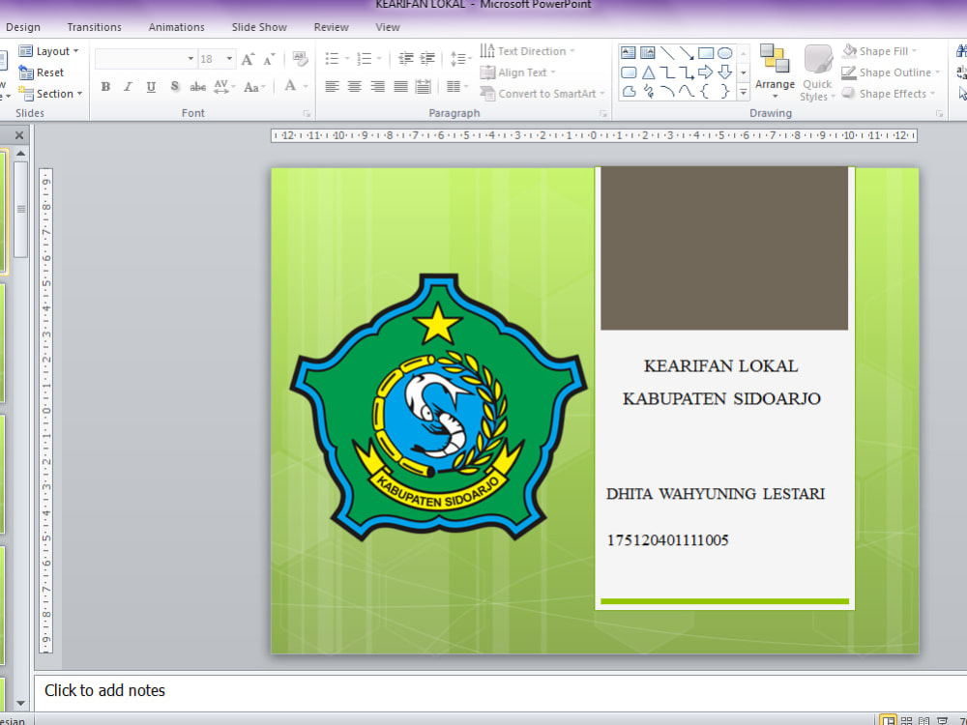Toggle text Shadow formatting
967x725 pixels.
pos(175,87)
